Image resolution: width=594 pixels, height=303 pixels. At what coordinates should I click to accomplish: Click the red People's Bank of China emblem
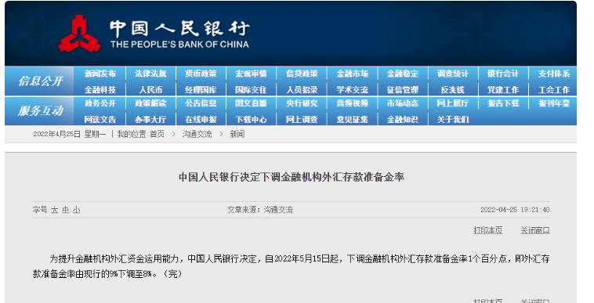(80, 34)
